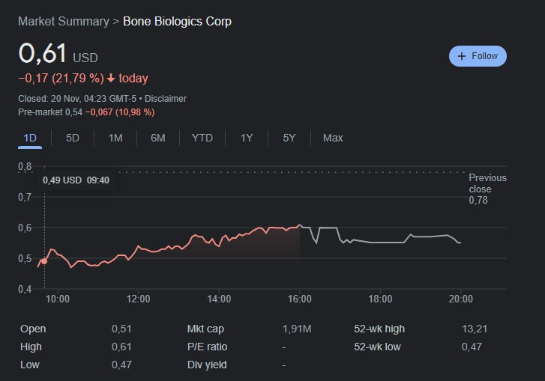545x381 pixels.
Task: Click the Follow button
Action: tap(478, 56)
